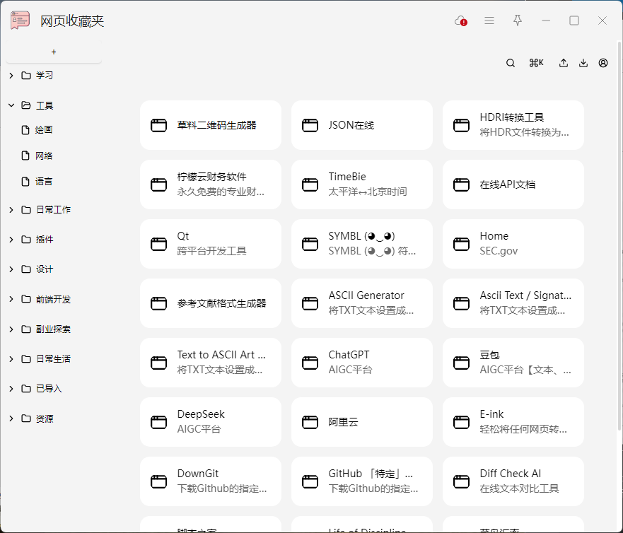This screenshot has height=533, width=623.
Task: Click the Qt bookmark browser icon
Action: [158, 244]
